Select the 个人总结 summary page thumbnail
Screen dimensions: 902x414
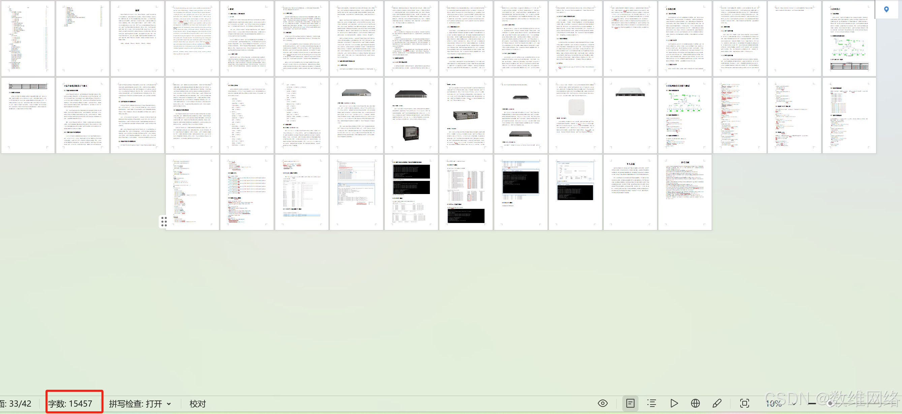[630, 192]
